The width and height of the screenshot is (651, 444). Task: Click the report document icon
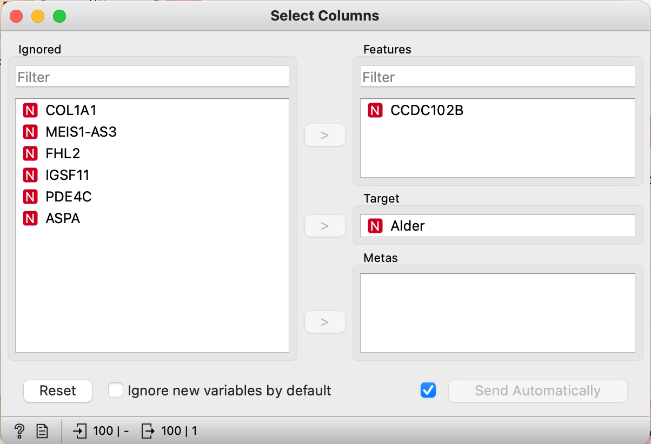[x=42, y=430]
